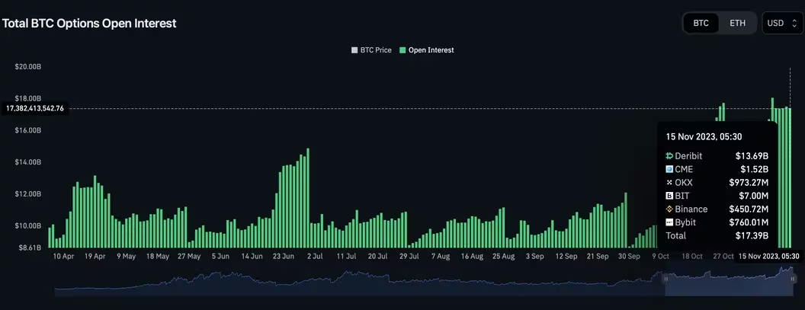Image resolution: width=805 pixels, height=310 pixels.
Task: Click the Deribit icon in the tooltip
Action: [669, 156]
